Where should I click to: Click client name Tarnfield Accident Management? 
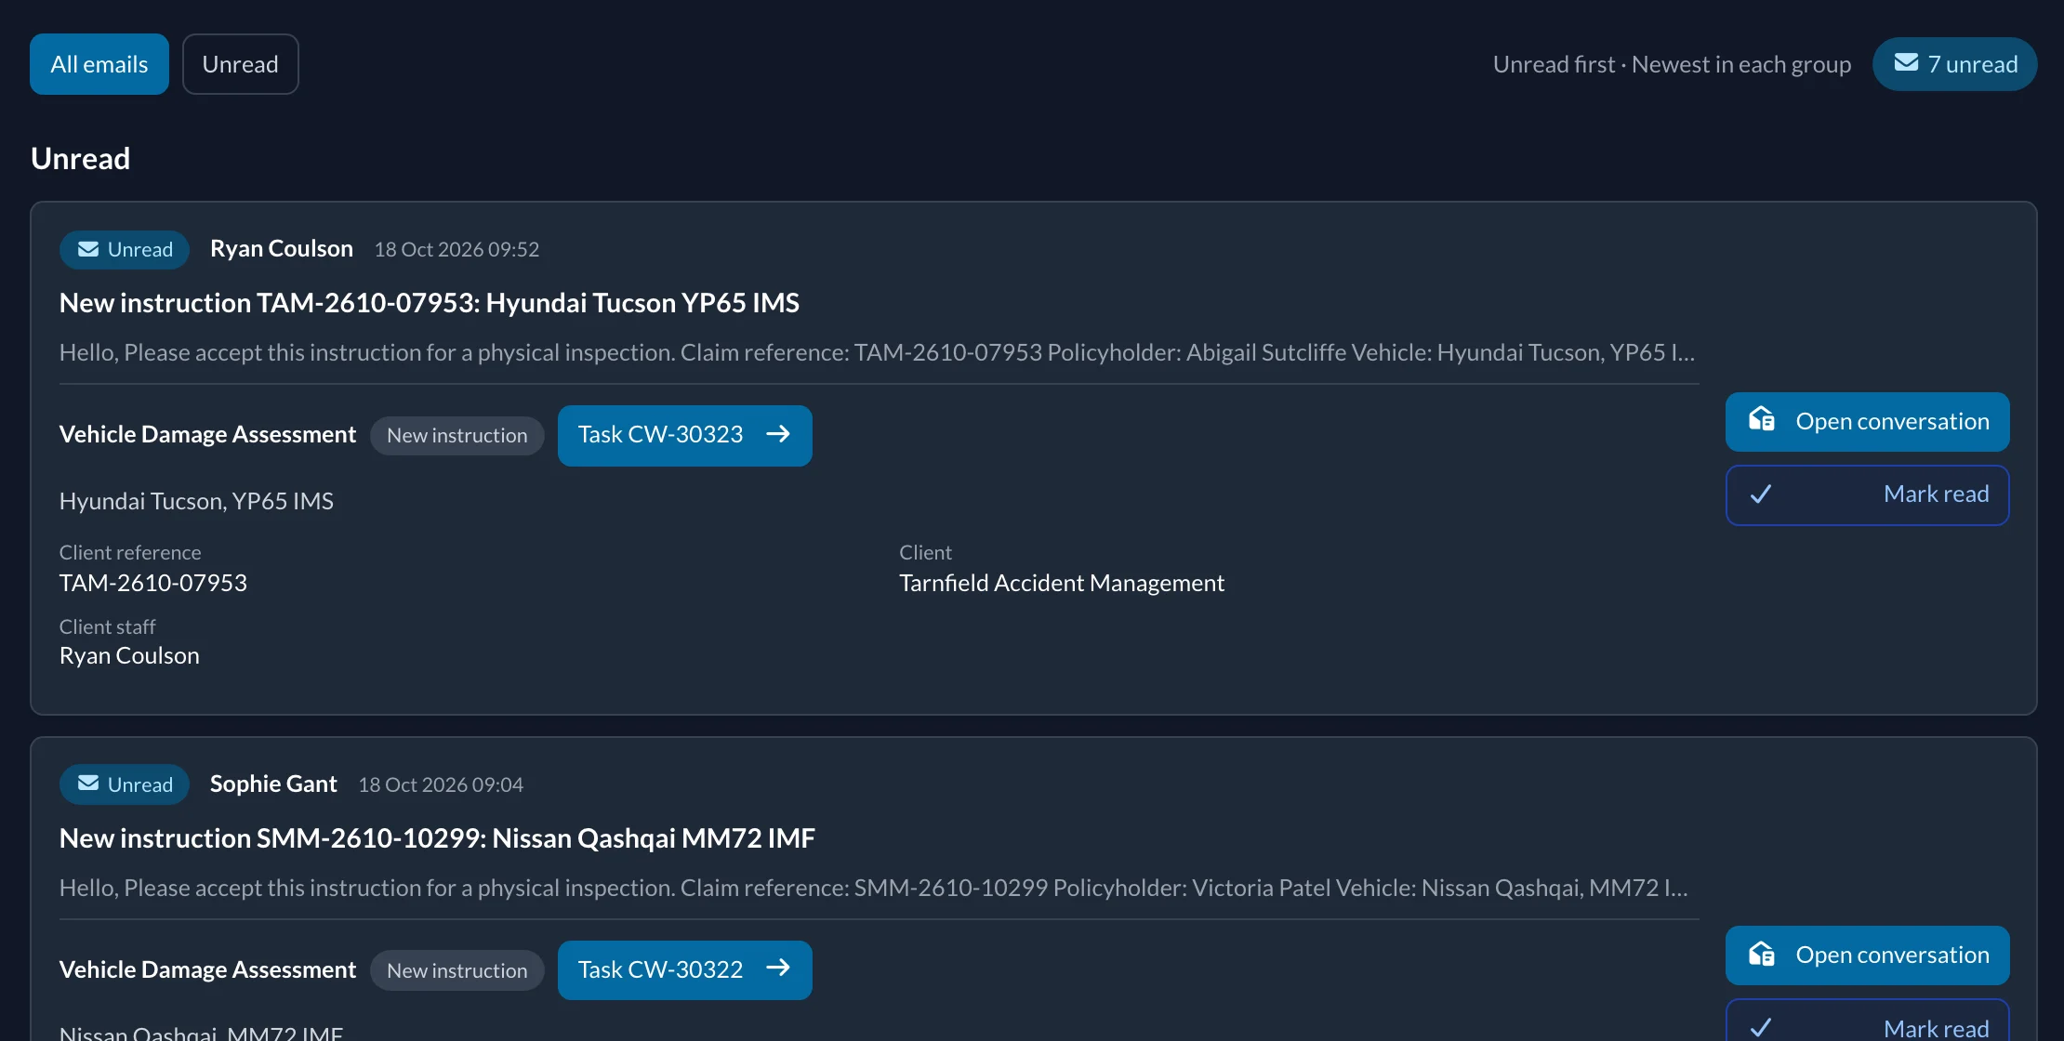coord(1062,583)
